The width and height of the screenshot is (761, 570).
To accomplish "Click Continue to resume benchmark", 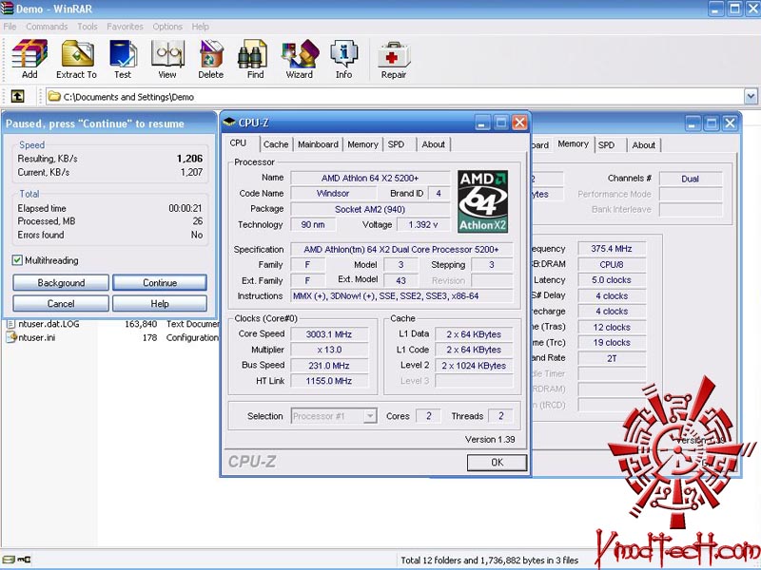I will 160,282.
